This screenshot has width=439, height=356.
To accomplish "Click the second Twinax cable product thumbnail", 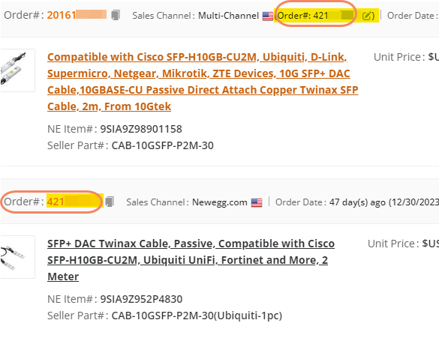I will click(17, 257).
